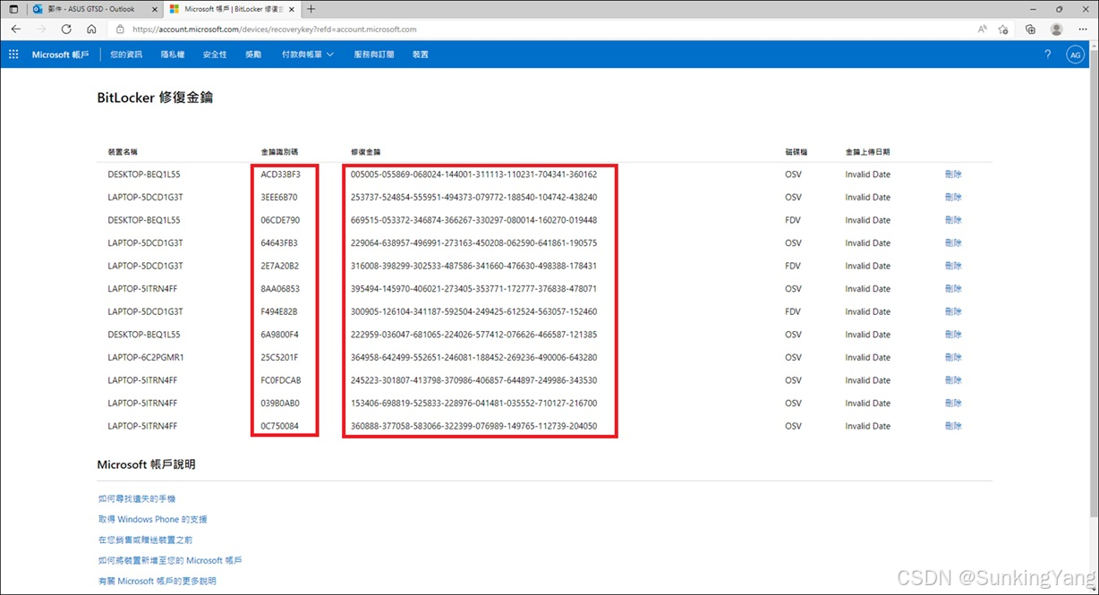1099x595 pixels.
Task: Navigate back using the back arrow
Action: click(15, 29)
